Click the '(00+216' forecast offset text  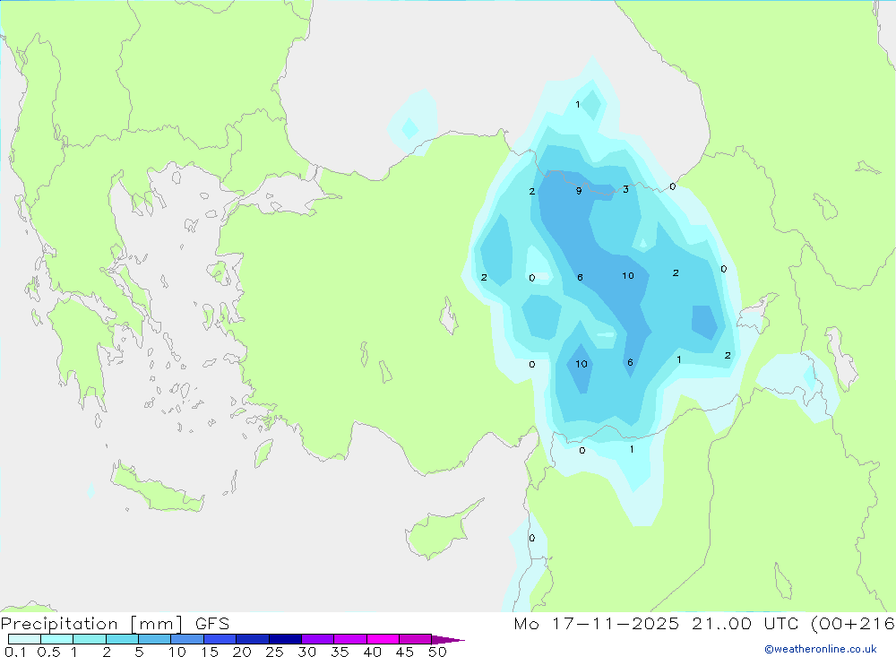pos(853,623)
